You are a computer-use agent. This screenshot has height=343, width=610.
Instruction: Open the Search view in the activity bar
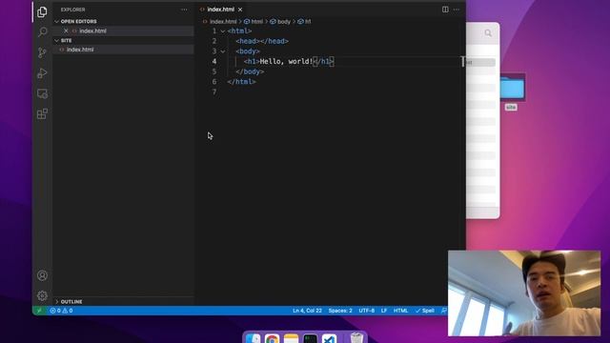42,31
